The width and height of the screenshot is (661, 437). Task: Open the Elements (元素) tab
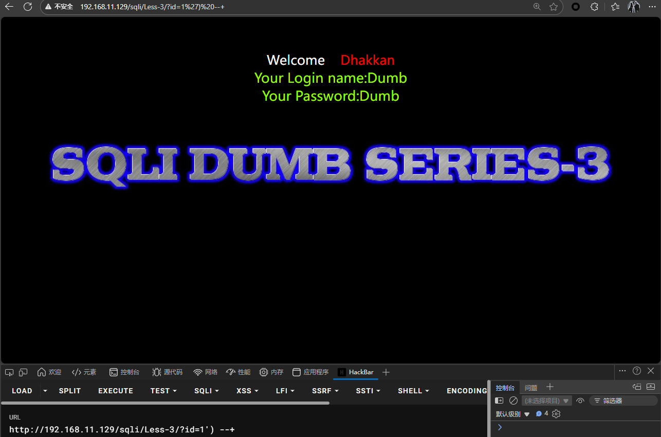coord(84,372)
